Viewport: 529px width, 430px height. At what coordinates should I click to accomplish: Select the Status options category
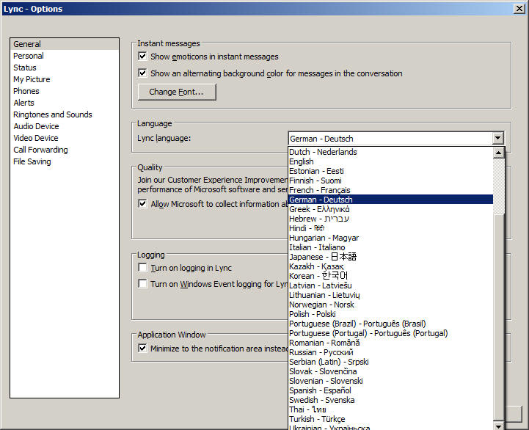point(65,68)
